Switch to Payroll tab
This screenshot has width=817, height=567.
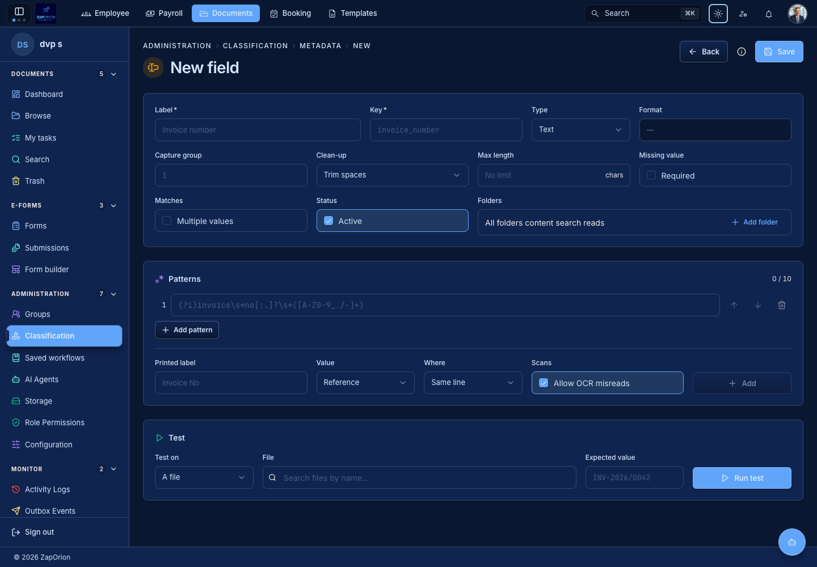click(164, 13)
